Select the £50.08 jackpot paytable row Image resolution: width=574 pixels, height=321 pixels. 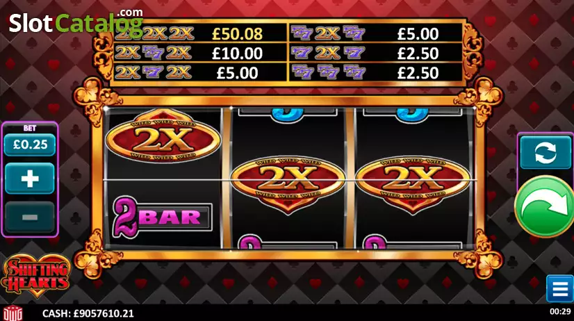tap(199, 33)
